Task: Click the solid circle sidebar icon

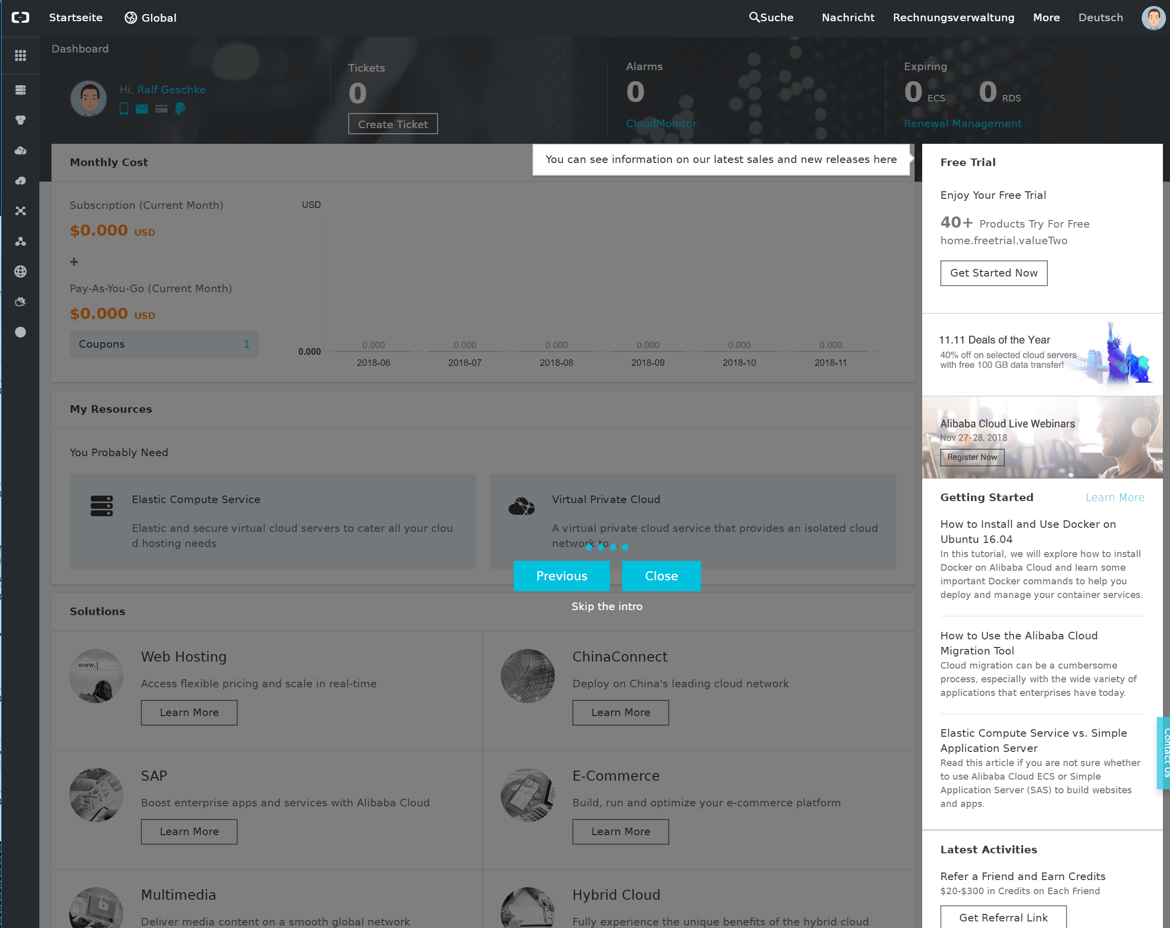Action: point(20,332)
